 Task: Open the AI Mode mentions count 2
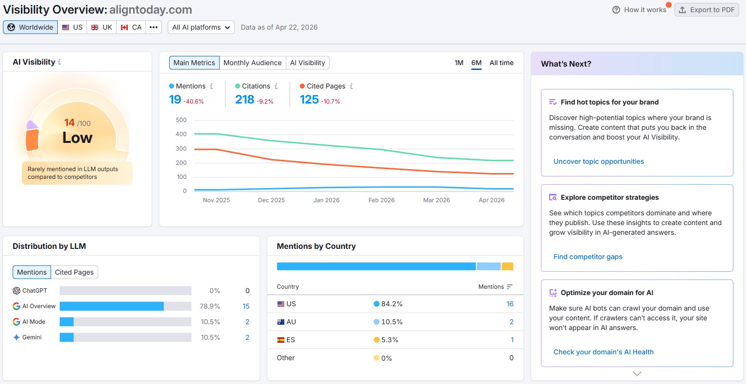click(247, 322)
